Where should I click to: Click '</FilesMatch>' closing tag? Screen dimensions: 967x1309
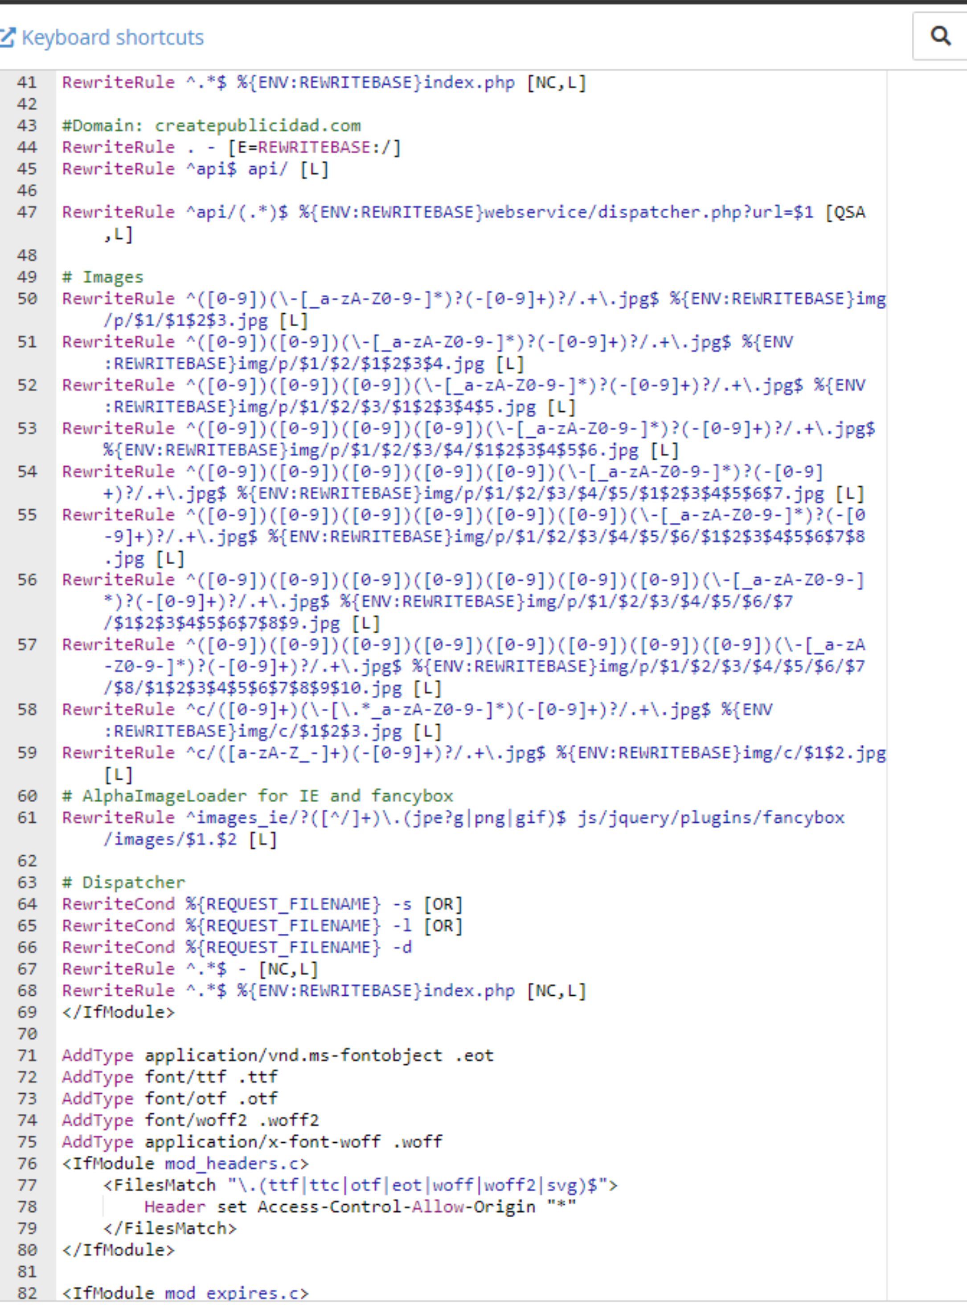tap(170, 1229)
